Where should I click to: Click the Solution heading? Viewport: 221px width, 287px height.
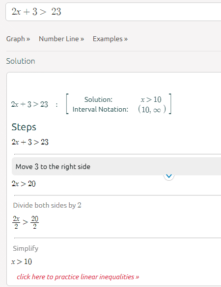[21, 61]
